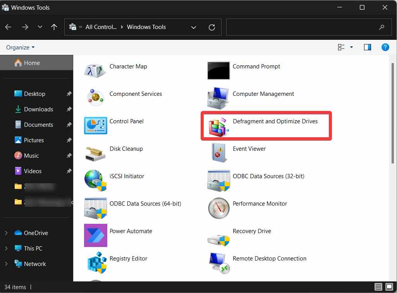Open Documents in the navigation pane
The image size is (397, 293).
(x=36, y=124)
